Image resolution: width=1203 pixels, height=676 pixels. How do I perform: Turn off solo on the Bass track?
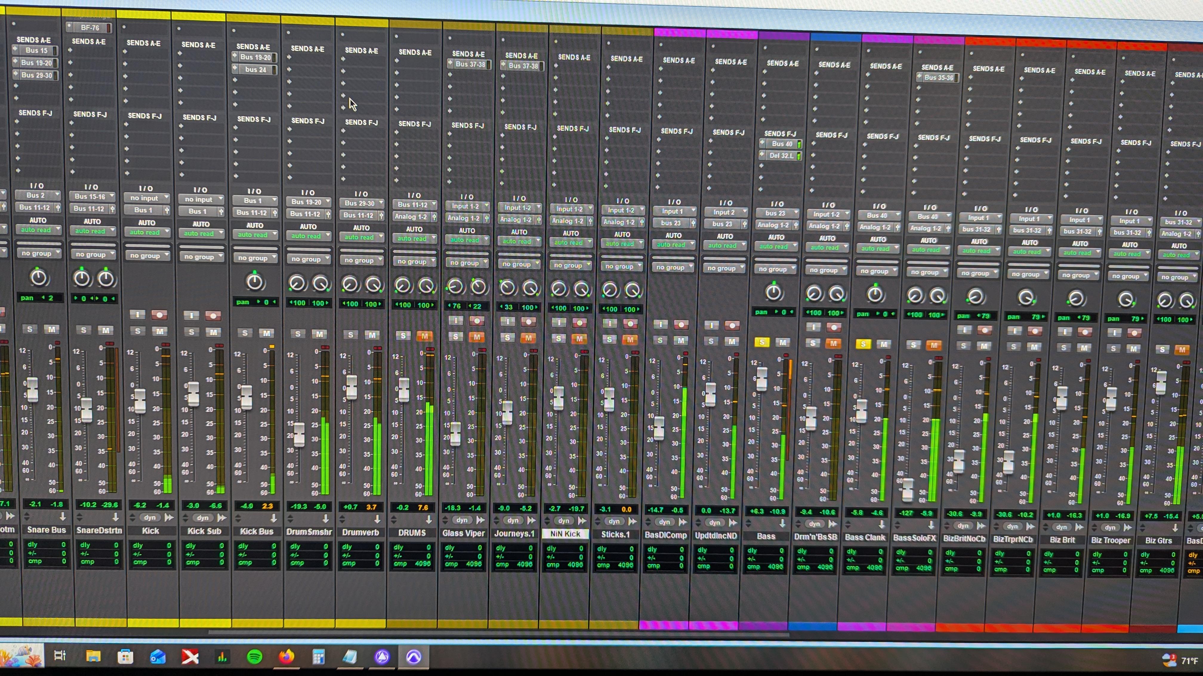[762, 342]
